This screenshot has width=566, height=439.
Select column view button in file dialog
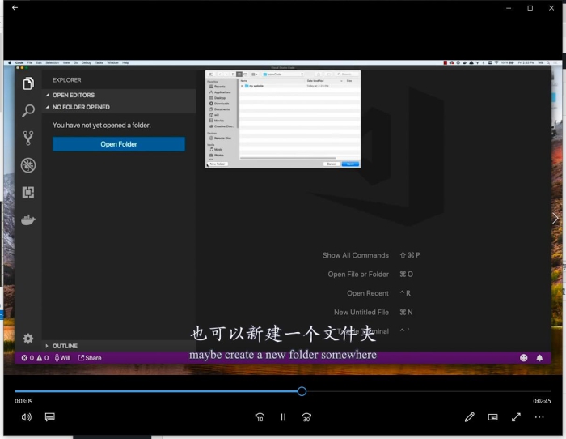point(246,75)
